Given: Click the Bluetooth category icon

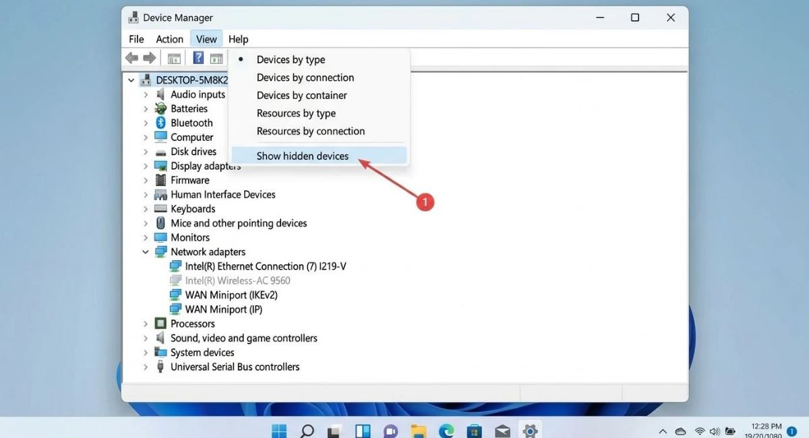Looking at the screenshot, I should pyautogui.click(x=160, y=123).
